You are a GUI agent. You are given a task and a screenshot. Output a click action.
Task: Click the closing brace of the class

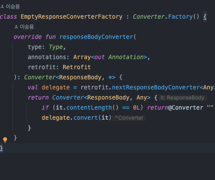(2, 149)
